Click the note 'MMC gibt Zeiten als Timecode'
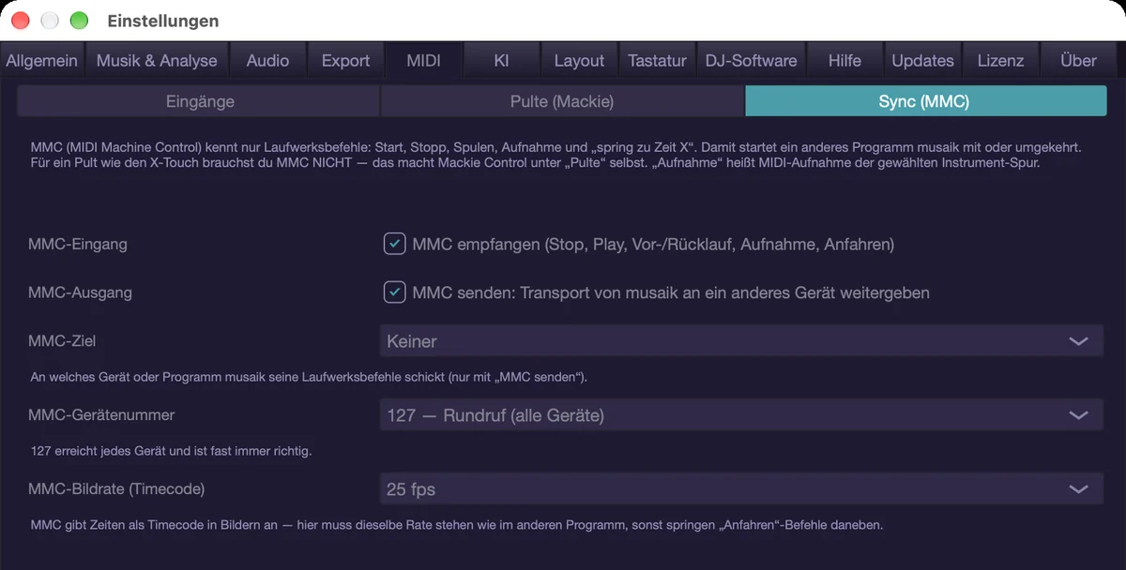 click(x=456, y=525)
